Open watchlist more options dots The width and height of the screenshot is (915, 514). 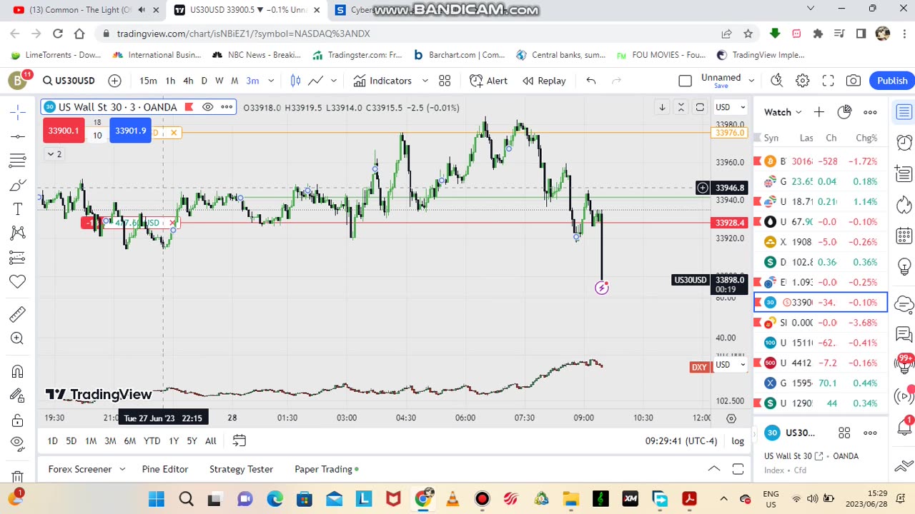coord(870,112)
